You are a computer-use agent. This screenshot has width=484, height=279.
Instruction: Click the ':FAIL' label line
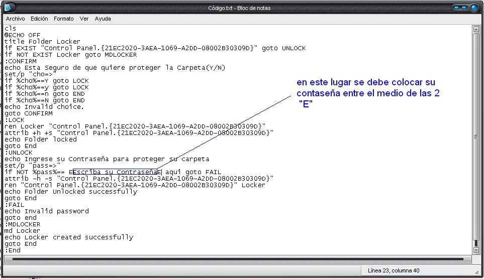coord(14,205)
